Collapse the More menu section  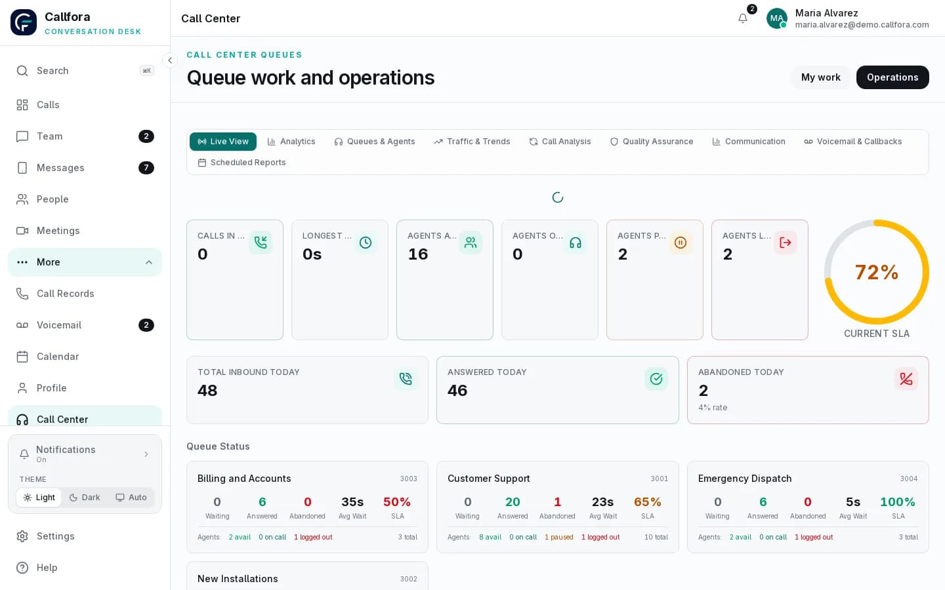[x=85, y=262]
